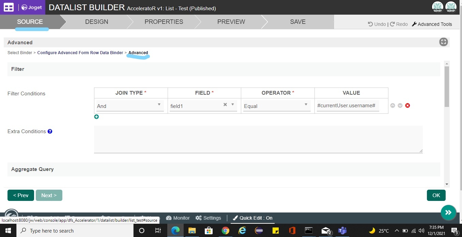Switch to the Design step tab
Image resolution: width=462 pixels, height=237 pixels.
click(x=96, y=22)
